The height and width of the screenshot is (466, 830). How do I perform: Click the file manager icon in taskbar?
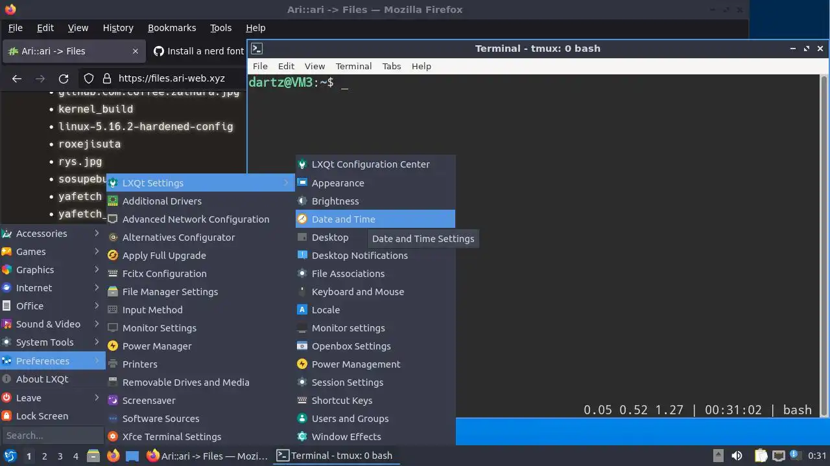coord(93,456)
